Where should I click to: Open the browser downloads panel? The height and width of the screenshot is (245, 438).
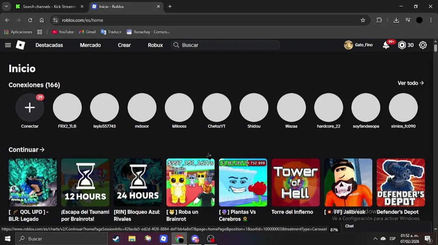pos(396,20)
